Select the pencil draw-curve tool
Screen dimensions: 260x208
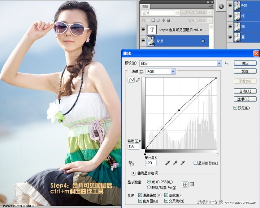(x=138, y=80)
